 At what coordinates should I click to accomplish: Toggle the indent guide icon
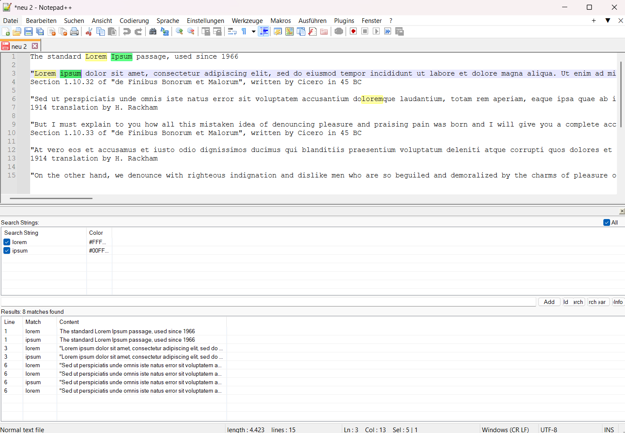coord(264,31)
